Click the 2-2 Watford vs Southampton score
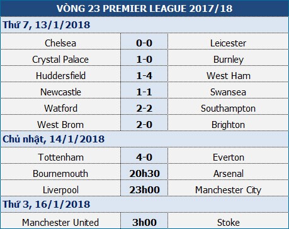This screenshot has height=229, width=289. click(x=144, y=109)
